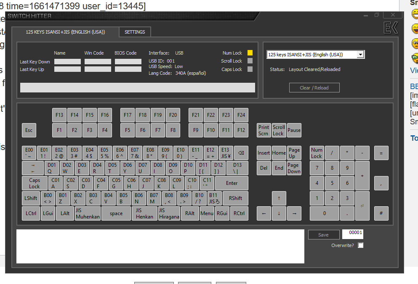Click the 00001 file number field
Viewport: 418px width, 284px height.
pos(352,234)
